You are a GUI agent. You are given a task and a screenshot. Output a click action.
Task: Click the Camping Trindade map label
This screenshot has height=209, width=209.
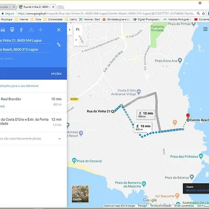click(157, 28)
